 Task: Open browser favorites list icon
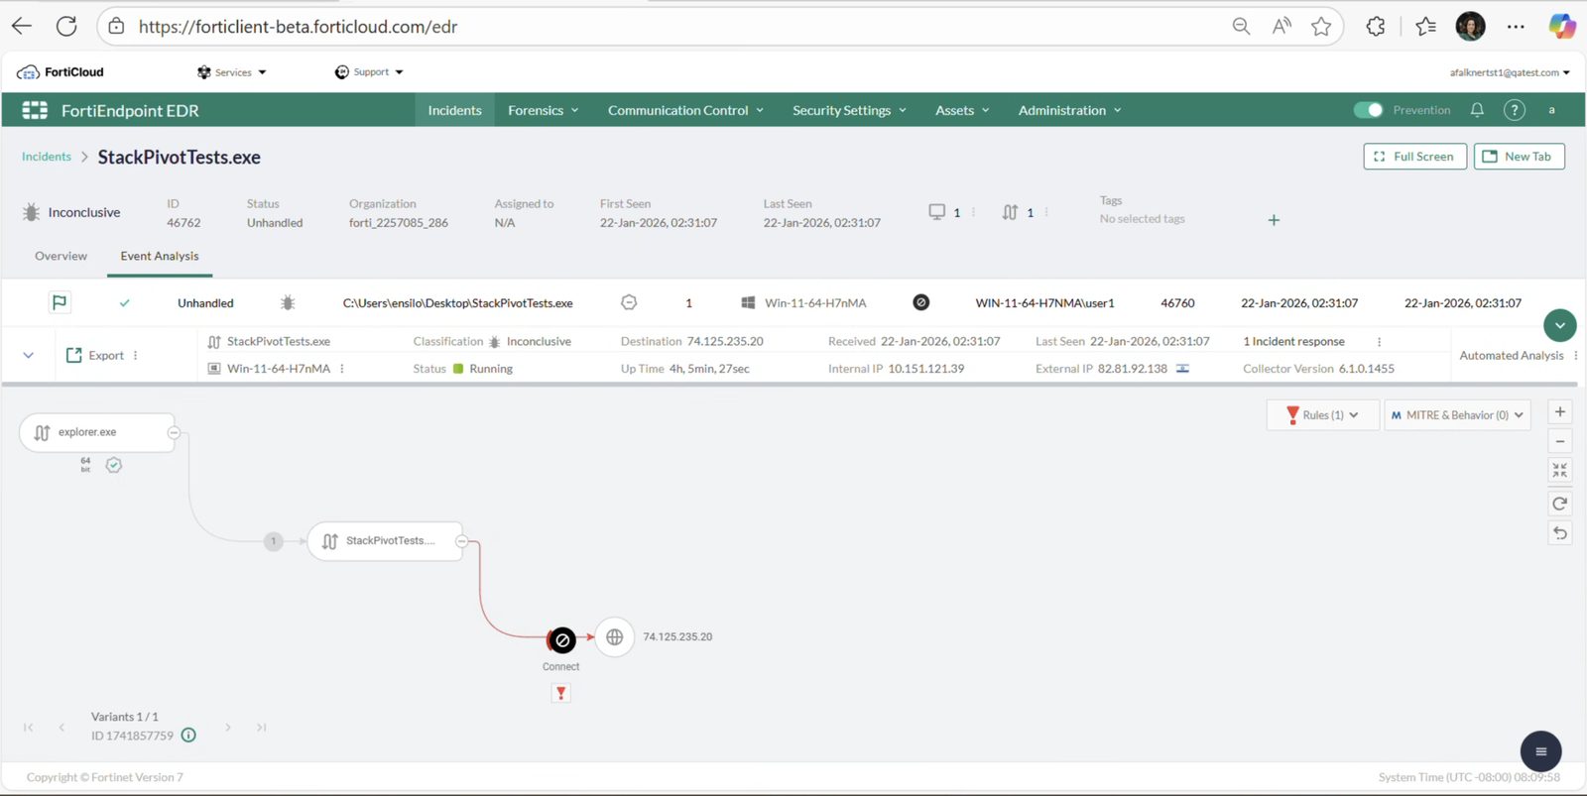click(x=1426, y=27)
